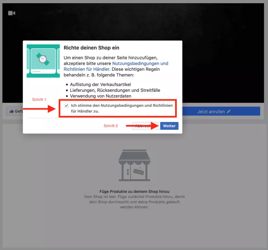Click 'Auflistung der Verkaufsartikel' bullet item
Image resolution: width=268 pixels, height=250 pixels.
pos(101,85)
